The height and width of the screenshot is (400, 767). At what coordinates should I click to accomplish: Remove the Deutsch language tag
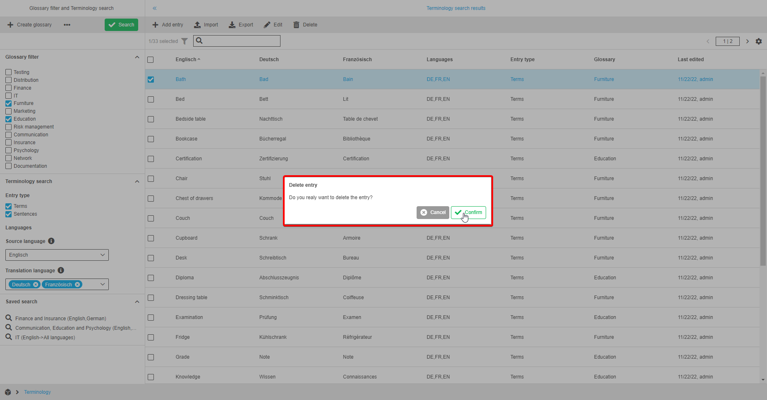pyautogui.click(x=36, y=284)
